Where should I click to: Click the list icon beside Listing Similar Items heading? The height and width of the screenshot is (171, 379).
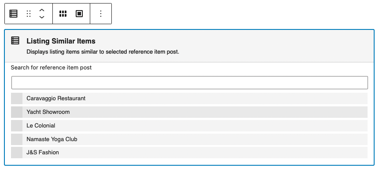coord(15,40)
